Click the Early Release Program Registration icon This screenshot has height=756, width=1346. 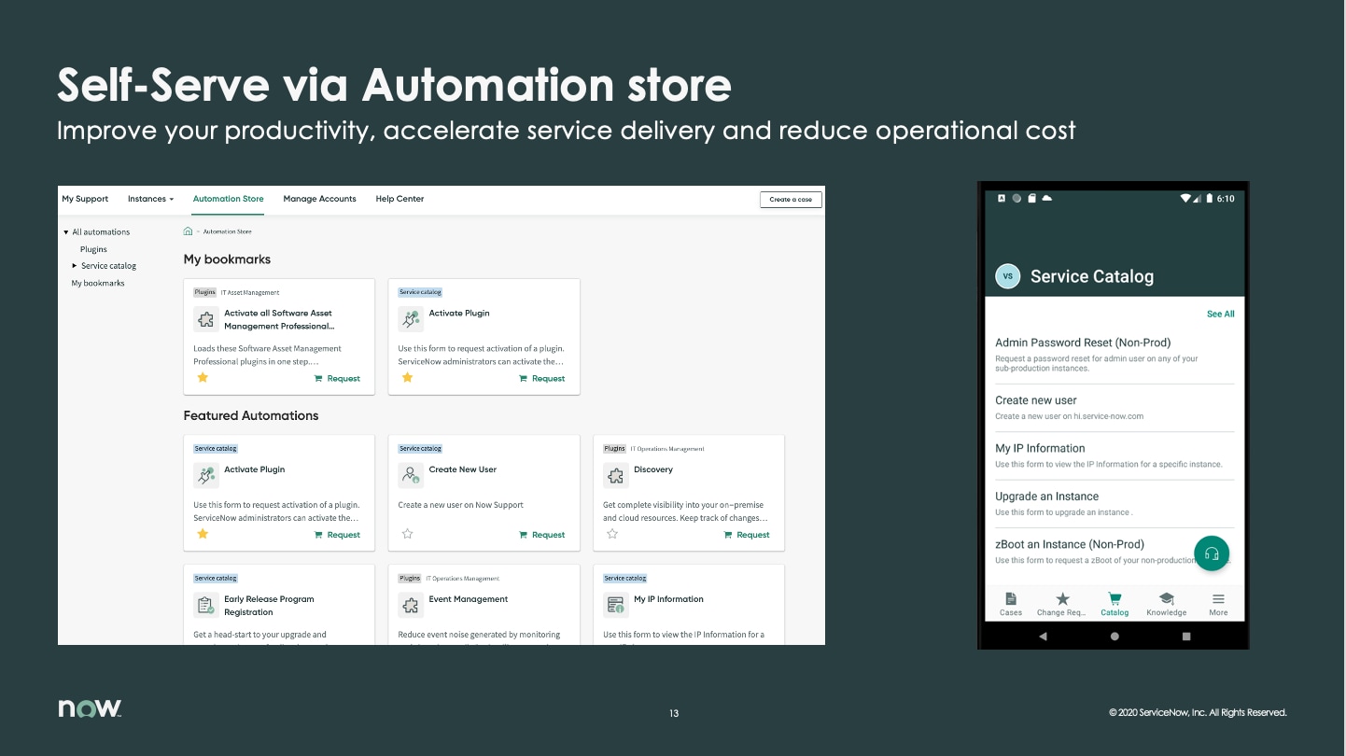click(205, 605)
